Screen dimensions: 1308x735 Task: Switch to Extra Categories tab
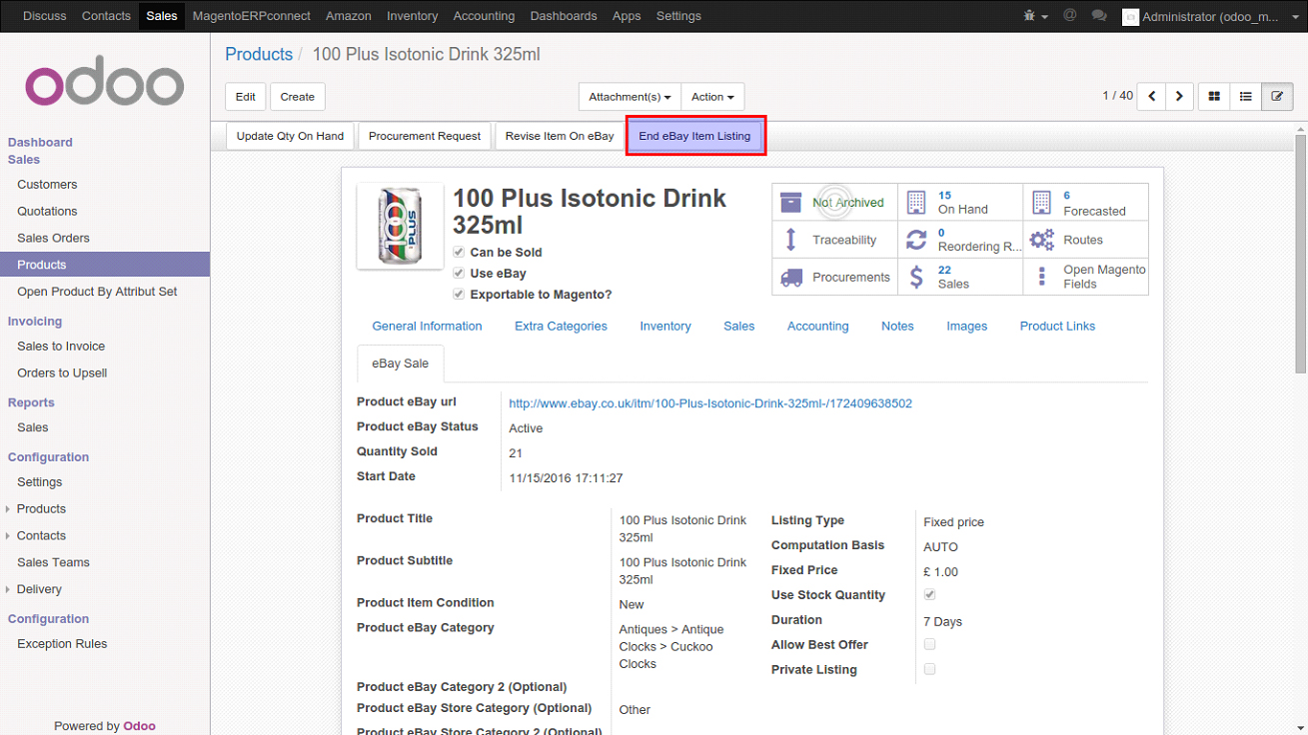[x=561, y=327]
